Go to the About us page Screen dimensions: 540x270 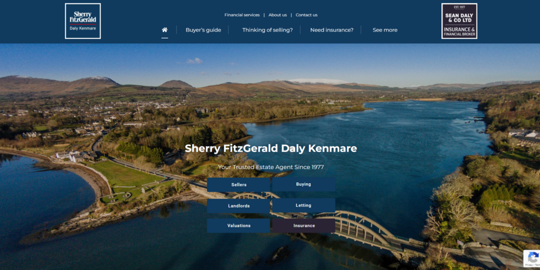tap(277, 15)
